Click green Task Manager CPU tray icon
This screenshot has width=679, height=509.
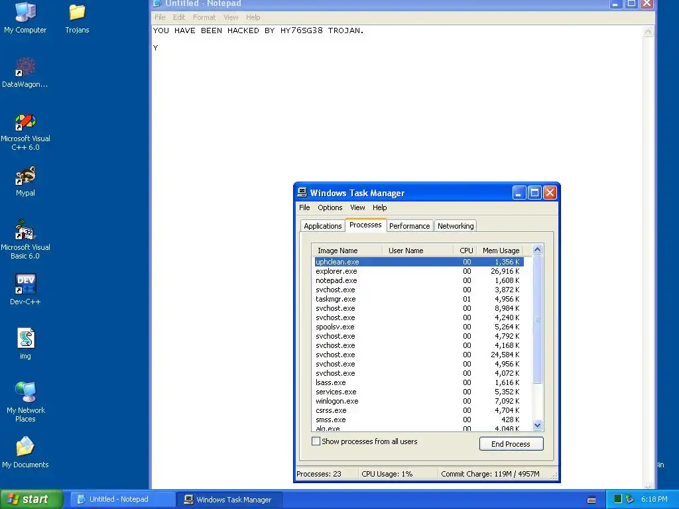pyautogui.click(x=618, y=499)
